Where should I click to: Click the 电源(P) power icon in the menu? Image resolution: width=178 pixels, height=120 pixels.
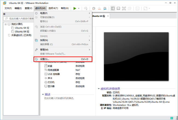[x=36, y=13]
